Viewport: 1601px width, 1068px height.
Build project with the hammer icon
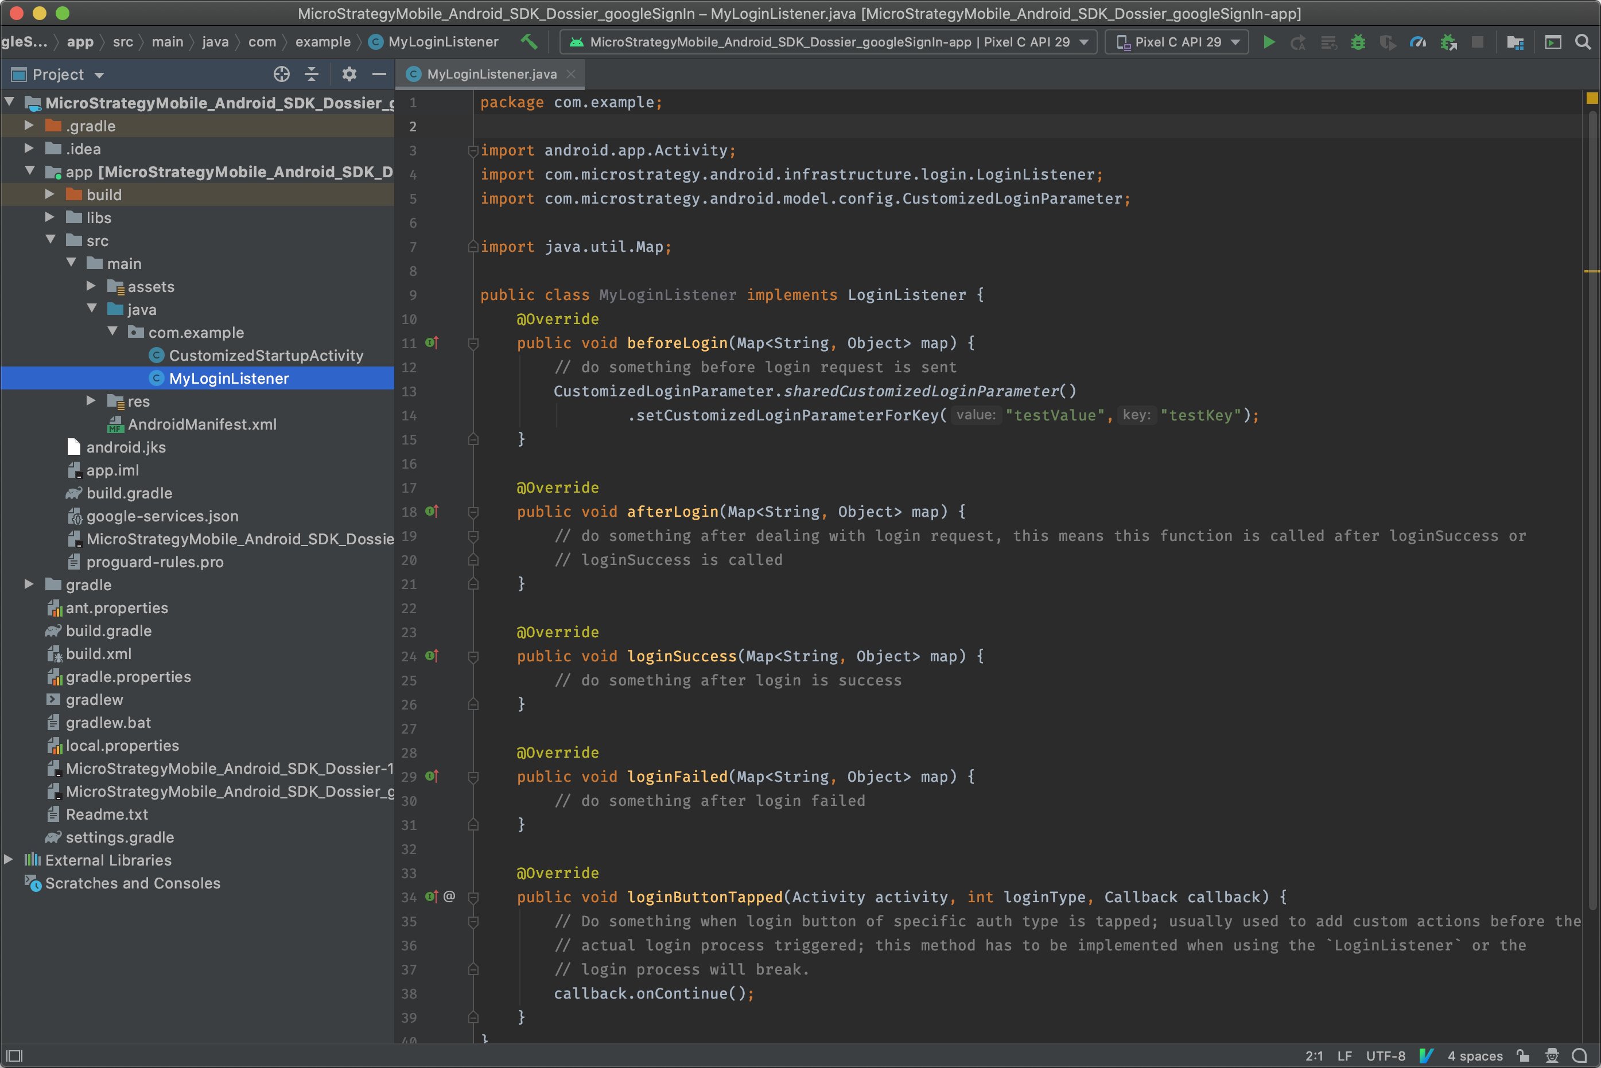click(x=529, y=41)
